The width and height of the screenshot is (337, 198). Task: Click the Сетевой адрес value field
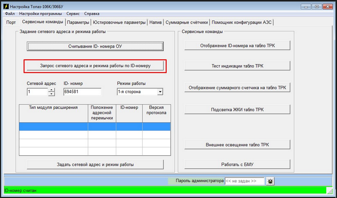click(37, 92)
